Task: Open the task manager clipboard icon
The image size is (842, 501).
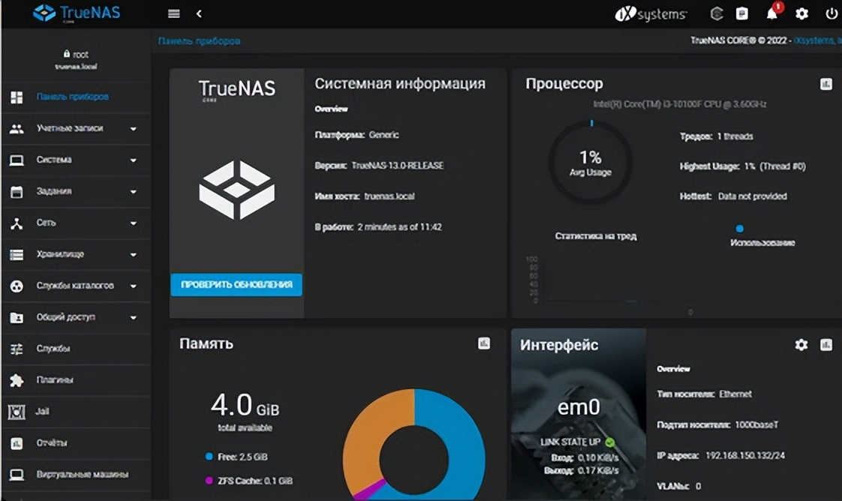Action: pyautogui.click(x=742, y=14)
